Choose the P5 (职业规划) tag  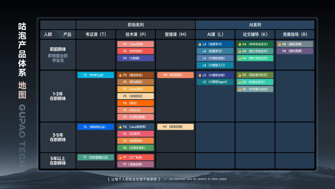pos(136,82)
